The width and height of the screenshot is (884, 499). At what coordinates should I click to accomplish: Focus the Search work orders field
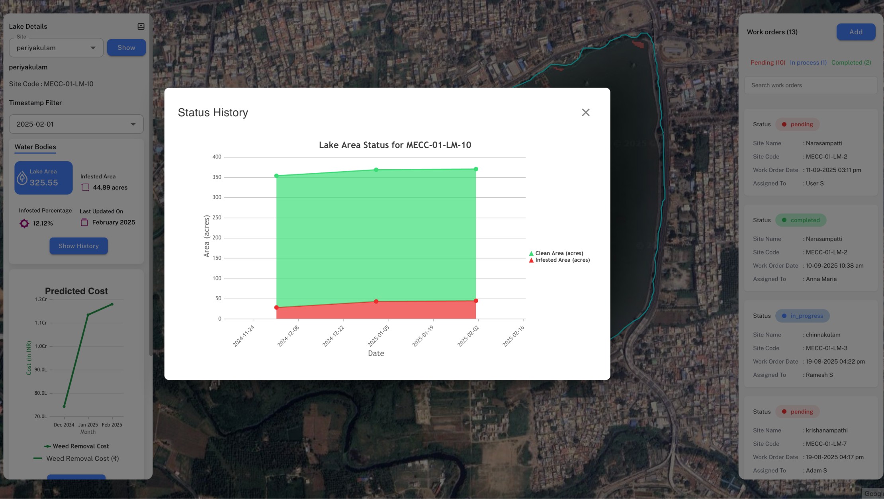click(810, 85)
